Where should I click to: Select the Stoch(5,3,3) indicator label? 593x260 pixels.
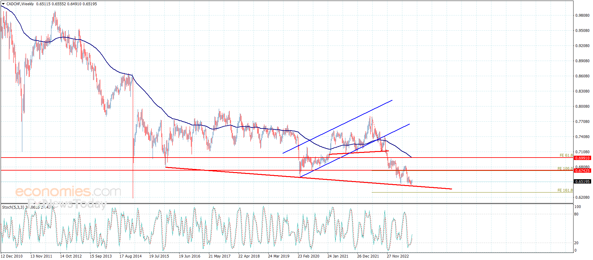pyautogui.click(x=13, y=207)
